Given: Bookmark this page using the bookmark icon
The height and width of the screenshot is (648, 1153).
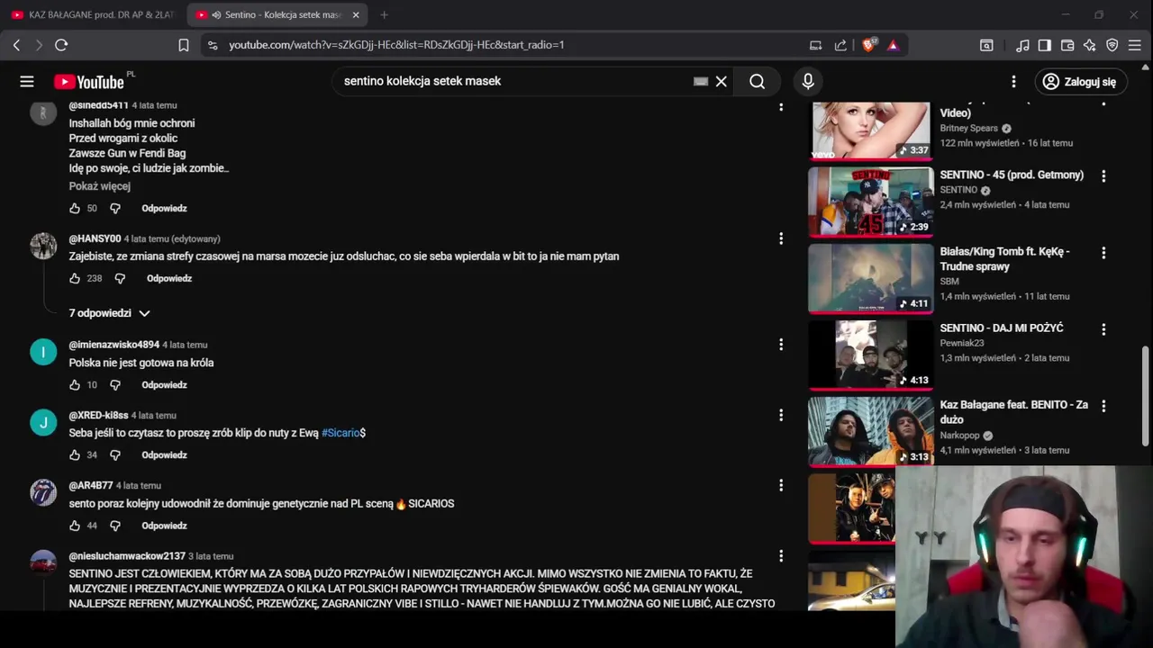Looking at the screenshot, I should click(x=184, y=45).
